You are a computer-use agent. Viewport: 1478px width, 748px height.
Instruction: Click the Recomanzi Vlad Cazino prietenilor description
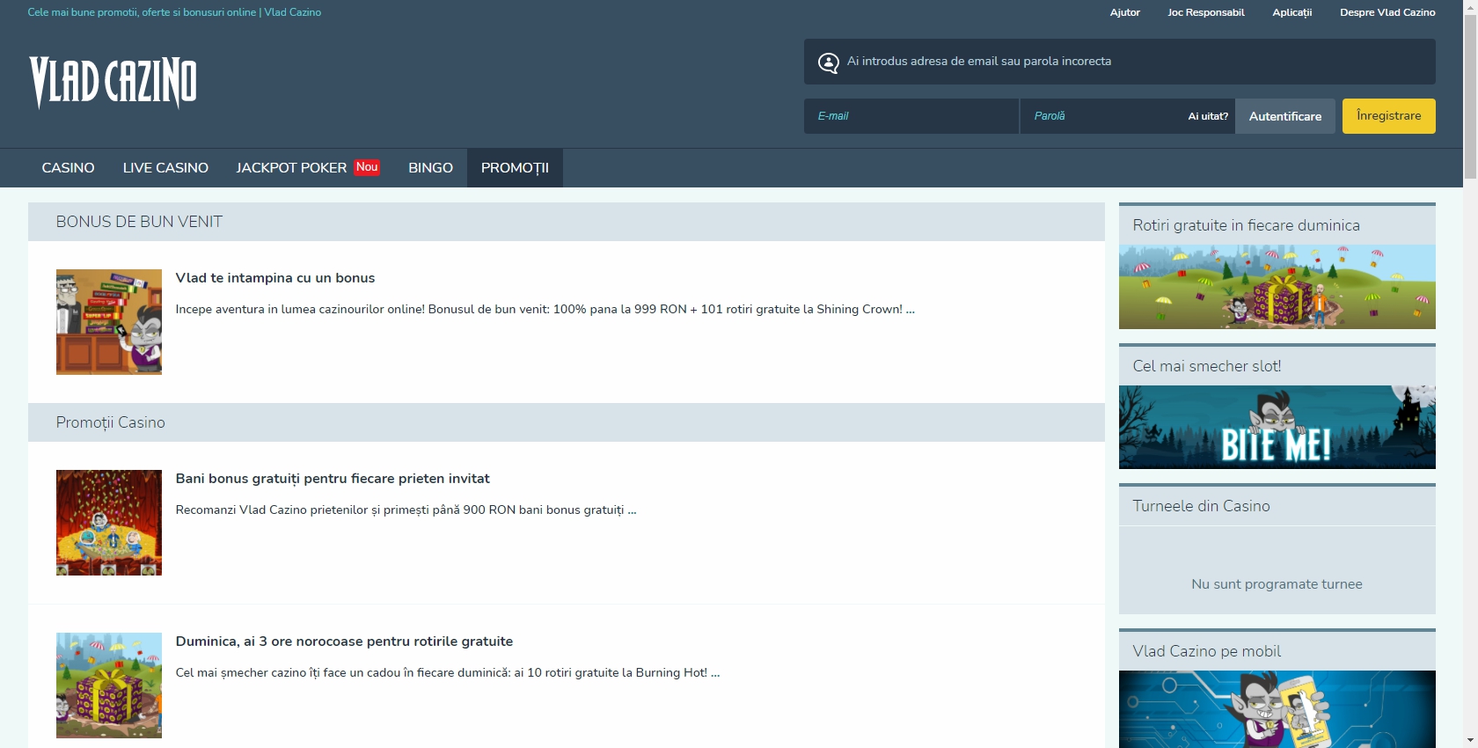(x=406, y=510)
